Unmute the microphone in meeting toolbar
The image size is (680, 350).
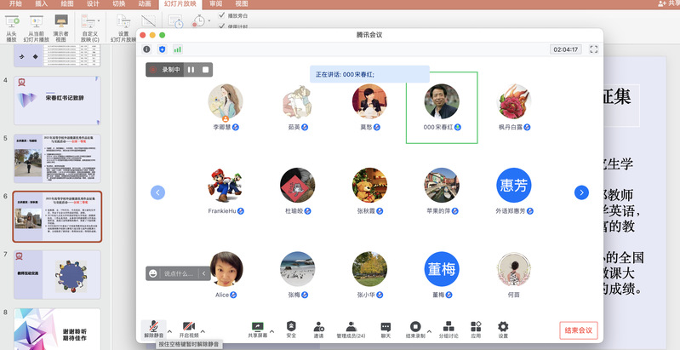point(153,327)
